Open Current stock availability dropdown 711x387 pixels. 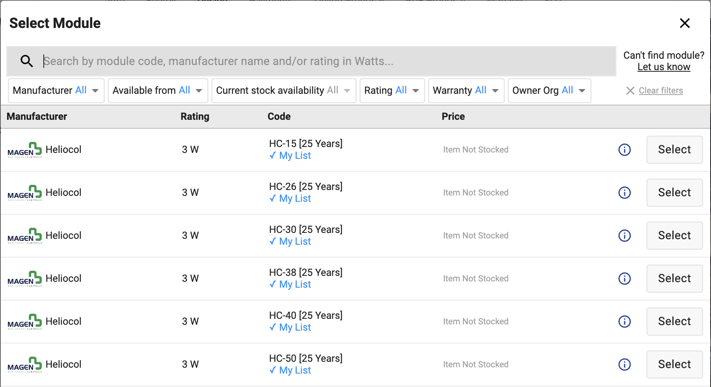(284, 91)
